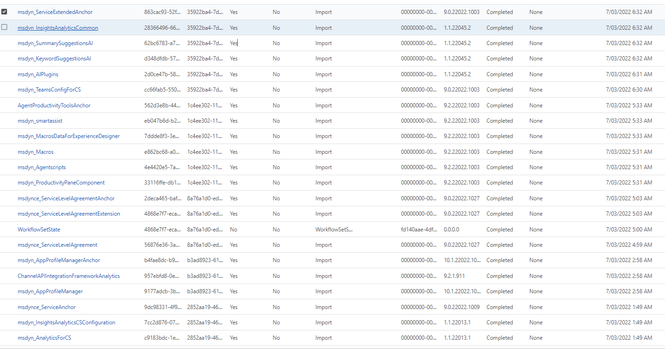Click the 'No' value in WorkflowSetState row's Yes column

coord(233,230)
